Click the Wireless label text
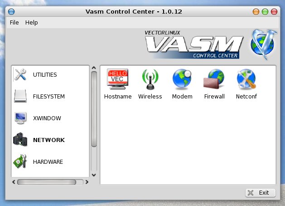This screenshot has width=285, height=206. (x=150, y=97)
